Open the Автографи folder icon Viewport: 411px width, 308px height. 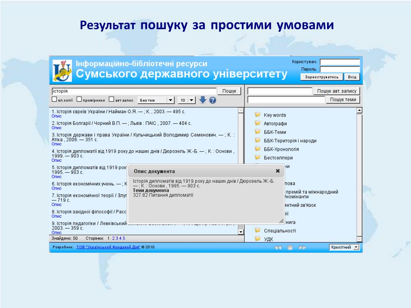(258, 123)
